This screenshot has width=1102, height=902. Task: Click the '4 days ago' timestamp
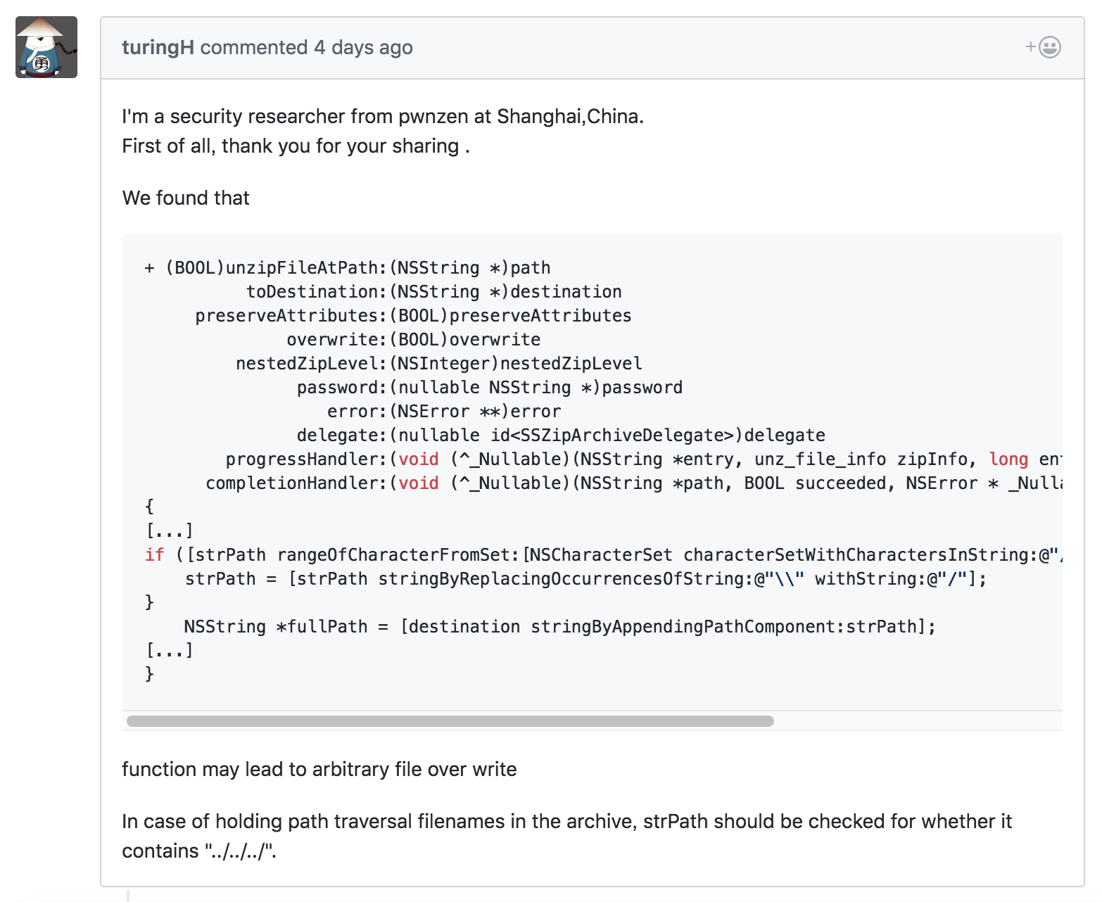(363, 47)
